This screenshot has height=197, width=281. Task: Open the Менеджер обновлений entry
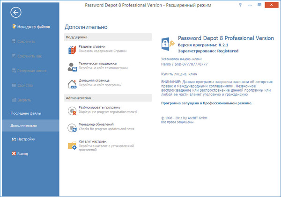point(98,125)
